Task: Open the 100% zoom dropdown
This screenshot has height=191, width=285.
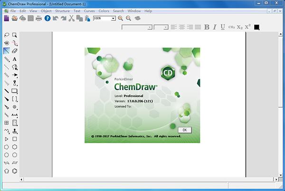Action: click(x=113, y=18)
